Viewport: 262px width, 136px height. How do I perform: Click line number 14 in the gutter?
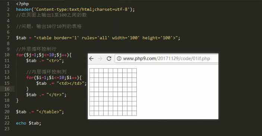tap(7, 78)
